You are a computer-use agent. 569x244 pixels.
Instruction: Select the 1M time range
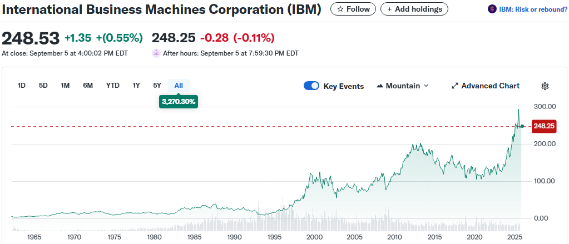tap(65, 86)
